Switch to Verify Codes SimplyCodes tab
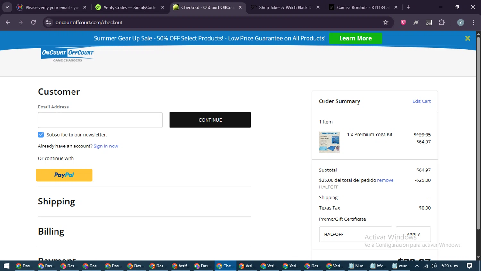Image resolution: width=481 pixels, height=271 pixels. (130, 7)
